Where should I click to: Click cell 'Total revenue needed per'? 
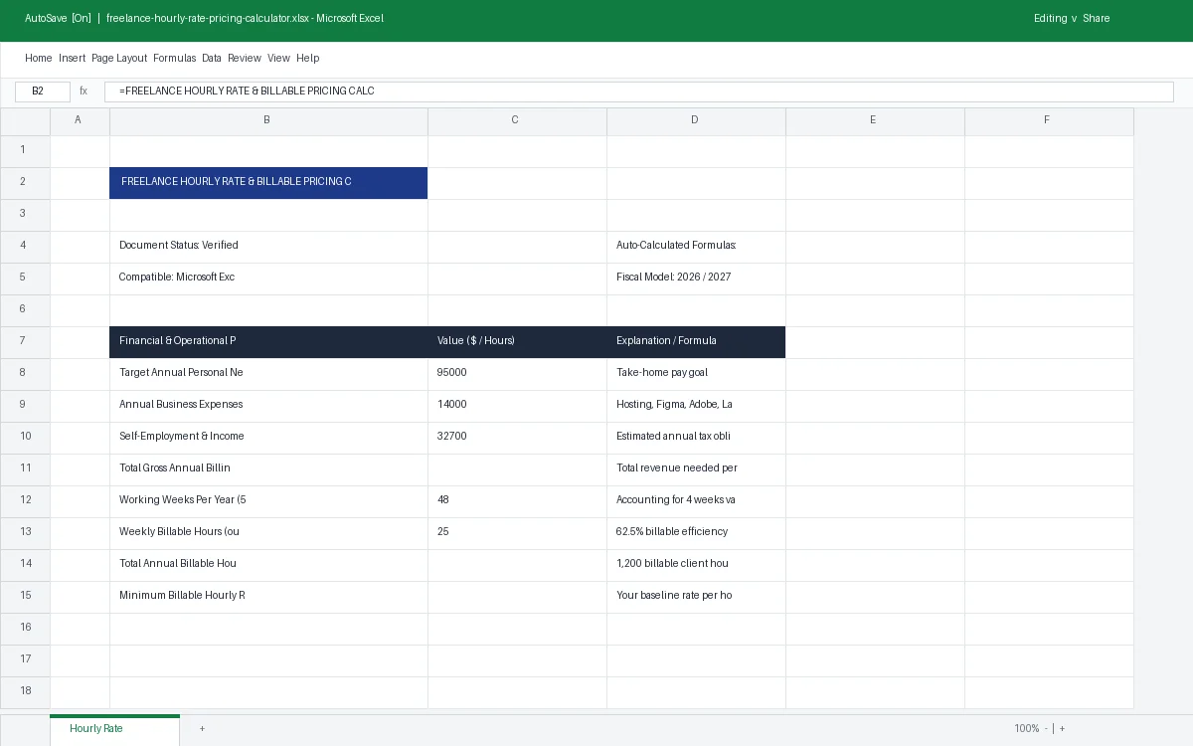[x=696, y=469]
